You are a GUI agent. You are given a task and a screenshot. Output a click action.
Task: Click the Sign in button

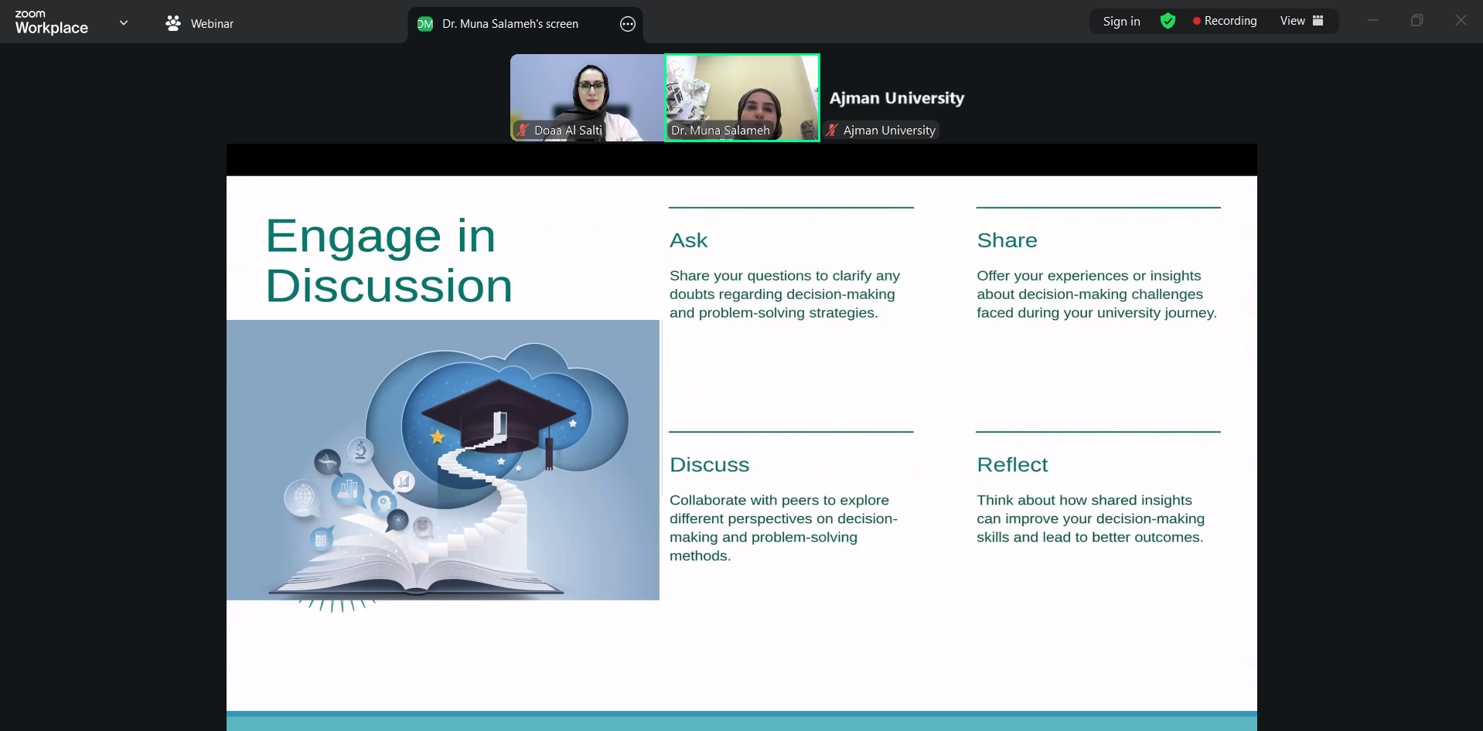(1121, 22)
